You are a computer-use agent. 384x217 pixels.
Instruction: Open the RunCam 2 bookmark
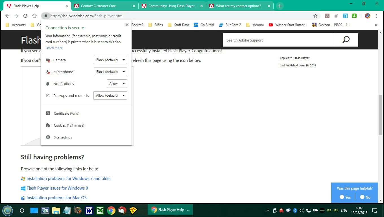(x=230, y=25)
